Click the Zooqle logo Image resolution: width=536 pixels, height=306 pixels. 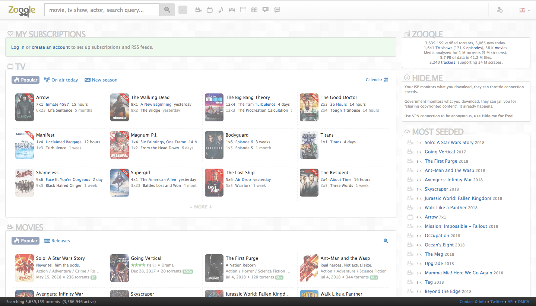[x=22, y=11]
